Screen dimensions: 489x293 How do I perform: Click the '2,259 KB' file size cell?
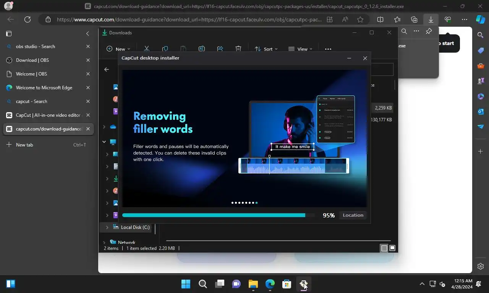pos(383,108)
